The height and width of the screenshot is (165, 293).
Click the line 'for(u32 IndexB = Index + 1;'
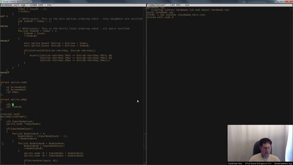38,31
